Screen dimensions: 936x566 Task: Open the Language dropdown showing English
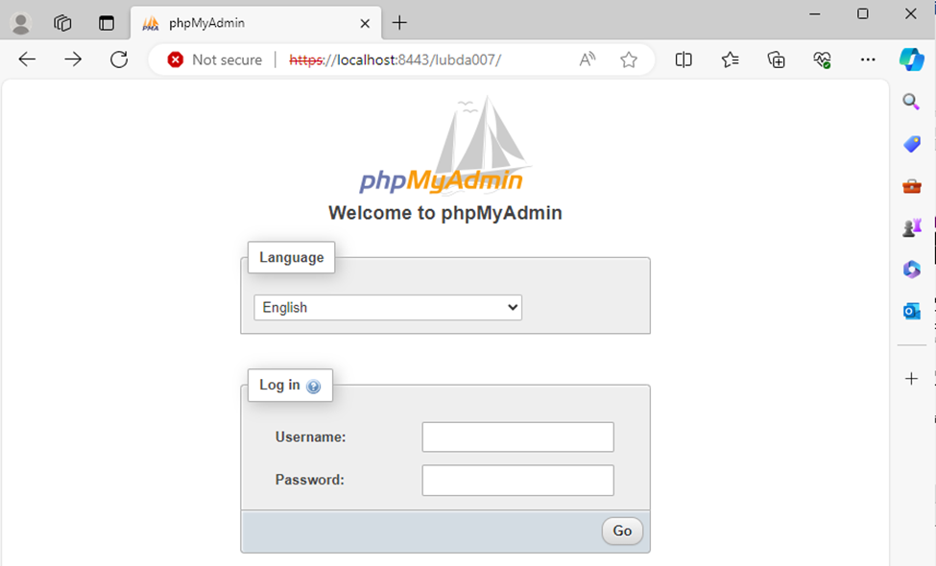(x=388, y=307)
